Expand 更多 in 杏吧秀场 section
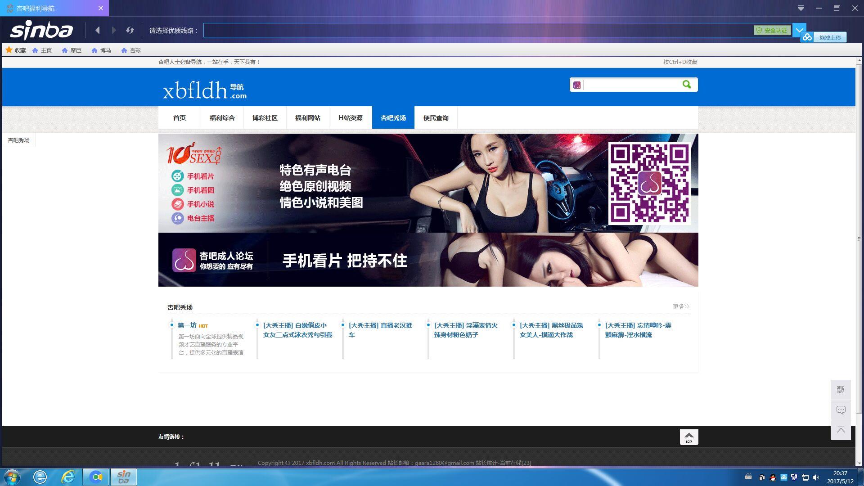 pyautogui.click(x=680, y=306)
